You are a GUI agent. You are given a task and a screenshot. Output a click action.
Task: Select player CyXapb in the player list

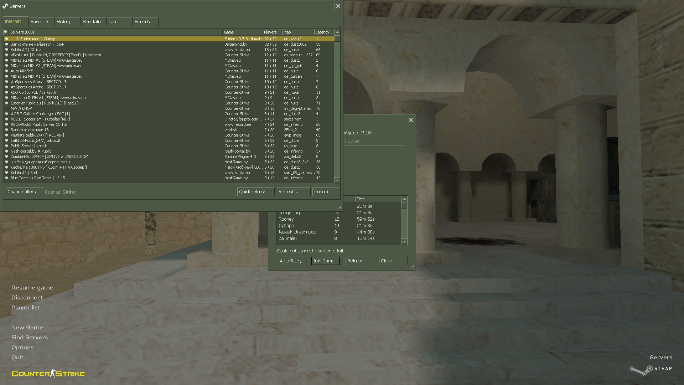339,226
